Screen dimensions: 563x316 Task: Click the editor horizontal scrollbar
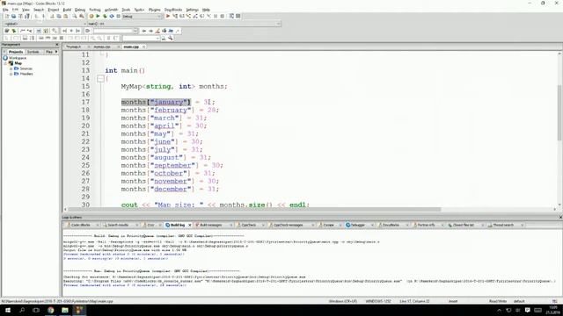[254, 209]
